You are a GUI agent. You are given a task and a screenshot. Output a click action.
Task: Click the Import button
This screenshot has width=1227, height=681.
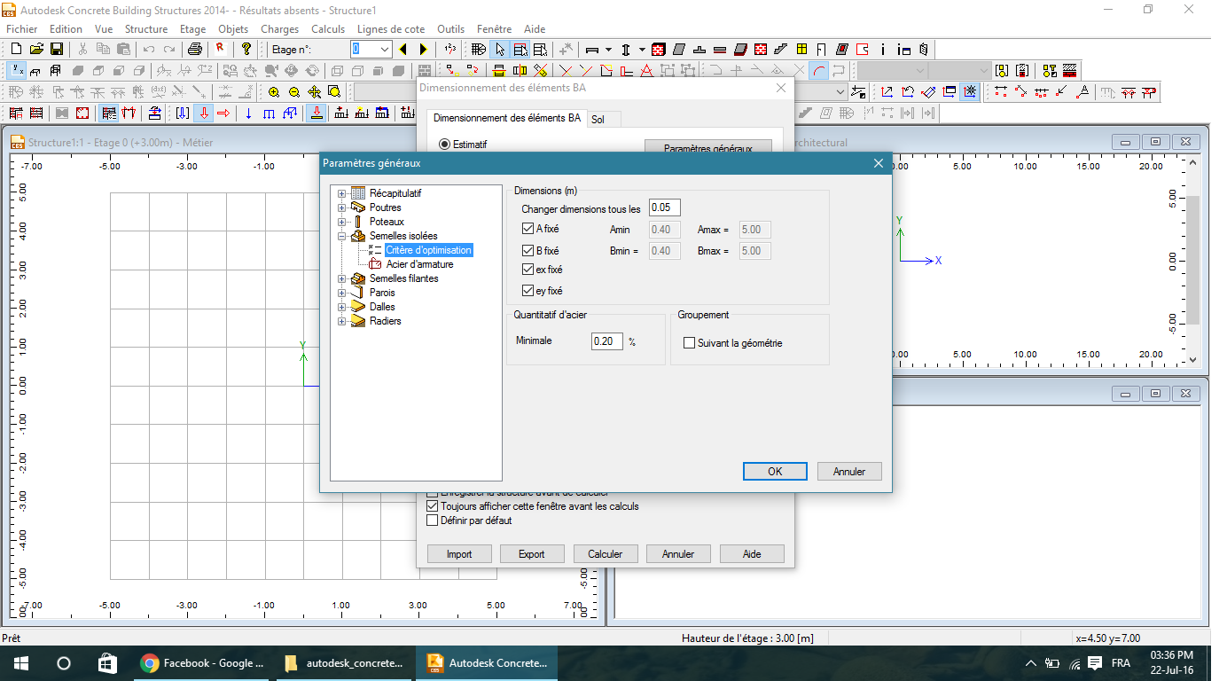click(459, 553)
